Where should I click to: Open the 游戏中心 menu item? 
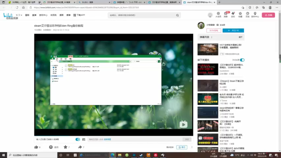(x=43, y=15)
